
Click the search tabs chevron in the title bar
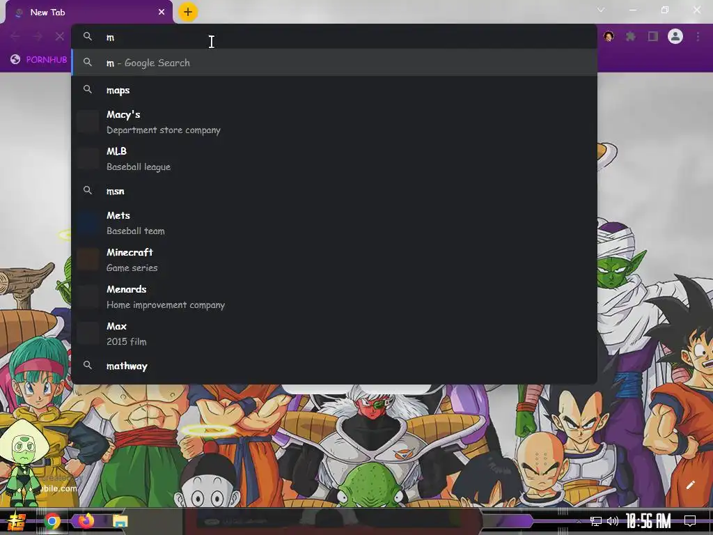601,10
